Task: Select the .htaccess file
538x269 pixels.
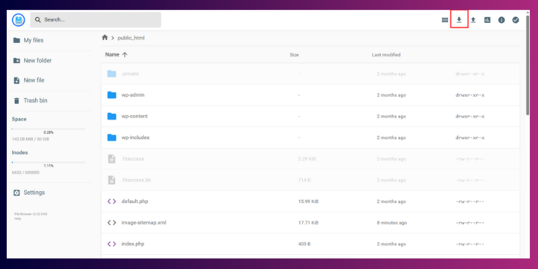Action: click(310, 159)
